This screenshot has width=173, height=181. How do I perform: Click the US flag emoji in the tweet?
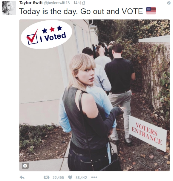(x=151, y=11)
